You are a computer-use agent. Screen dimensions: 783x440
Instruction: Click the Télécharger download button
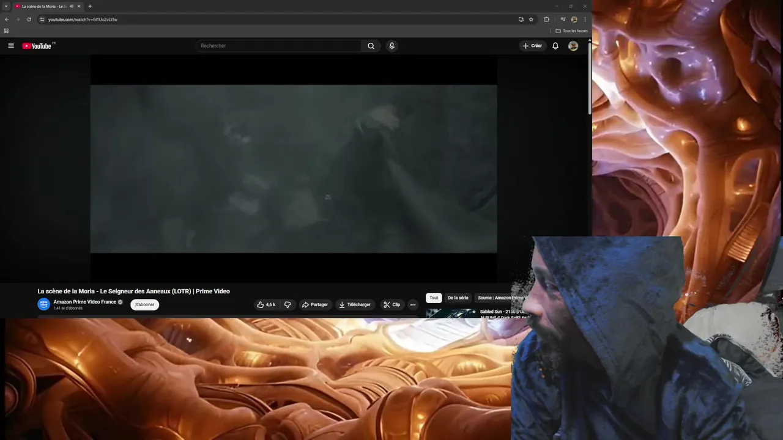pyautogui.click(x=355, y=304)
